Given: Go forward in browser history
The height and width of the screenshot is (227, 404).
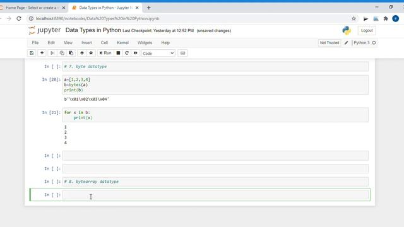Looking at the screenshot, I should [x=9, y=18].
